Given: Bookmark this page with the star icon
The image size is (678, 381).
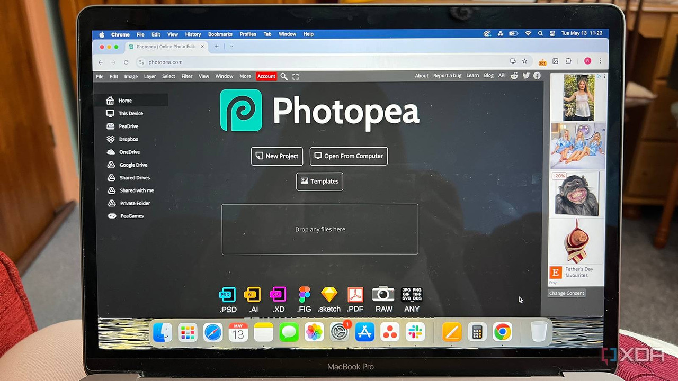Looking at the screenshot, I should pyautogui.click(x=525, y=61).
